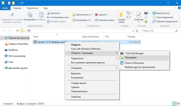Open Этот компьютер in the sidebar
Image resolution: width=181 pixels, height=106 pixels.
coord(15,56)
